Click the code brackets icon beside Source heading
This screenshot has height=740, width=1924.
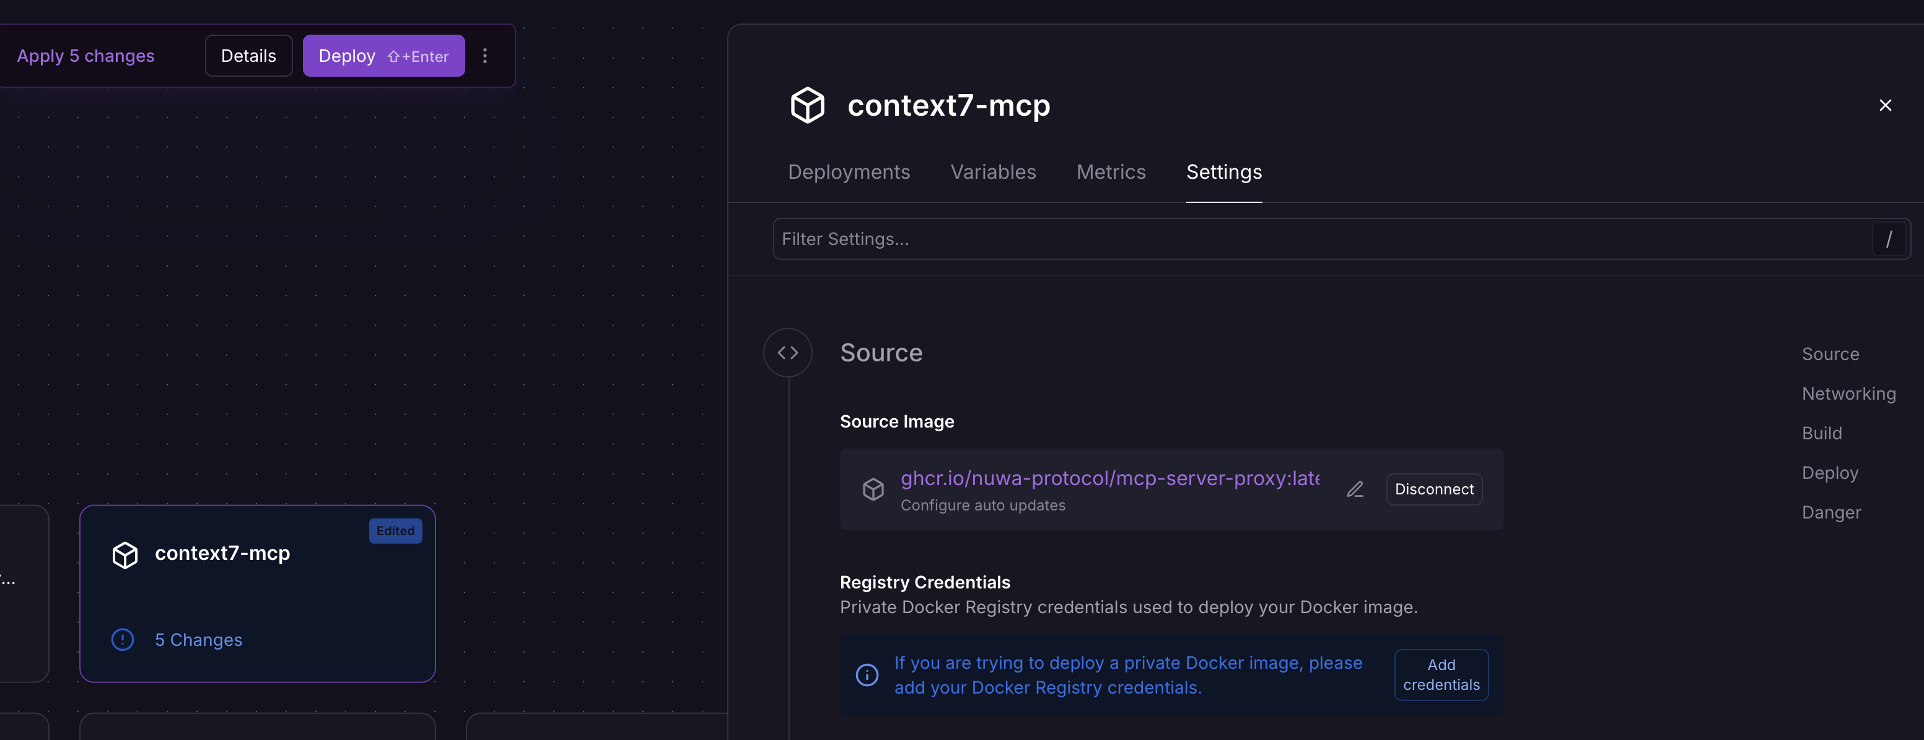click(787, 351)
